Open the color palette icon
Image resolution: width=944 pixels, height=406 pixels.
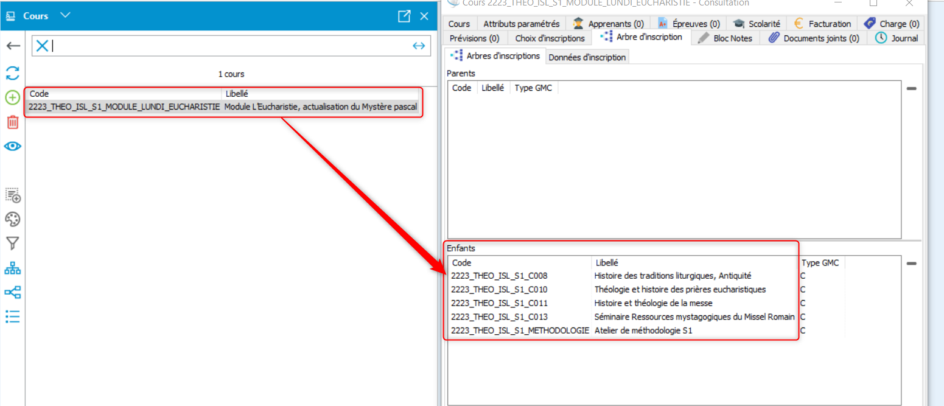coord(13,219)
